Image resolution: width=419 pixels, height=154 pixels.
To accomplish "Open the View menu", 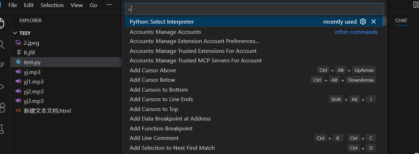I will pyautogui.click(x=77, y=5).
